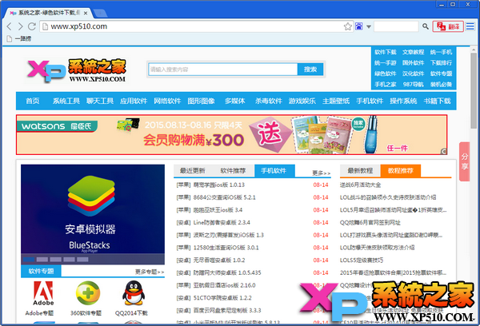The image size is (480, 326).
Task: Select 聊天工具 in the navigation bar
Action: click(100, 101)
